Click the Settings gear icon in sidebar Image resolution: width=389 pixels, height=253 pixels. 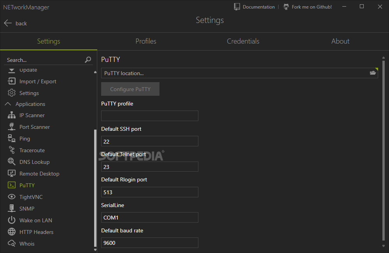pos(12,93)
